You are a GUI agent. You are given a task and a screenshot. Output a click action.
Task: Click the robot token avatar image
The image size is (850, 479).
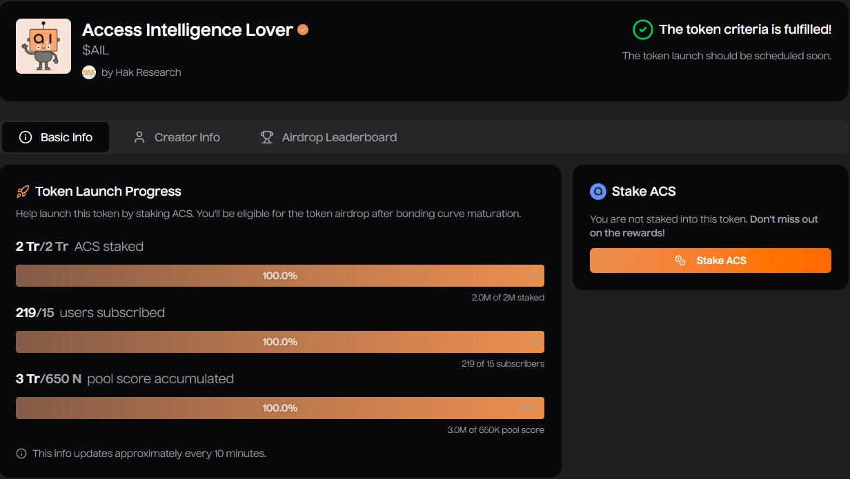tap(43, 46)
